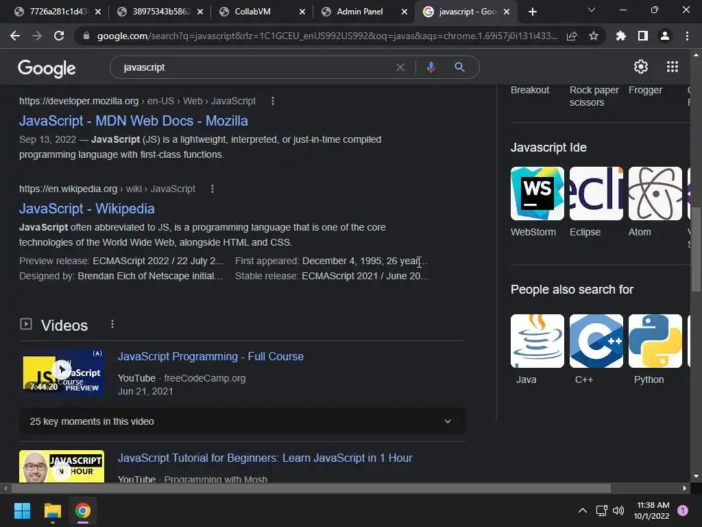The height and width of the screenshot is (527, 702).
Task: Play the freeCodeCamp video thumbnail
Action: (62, 372)
